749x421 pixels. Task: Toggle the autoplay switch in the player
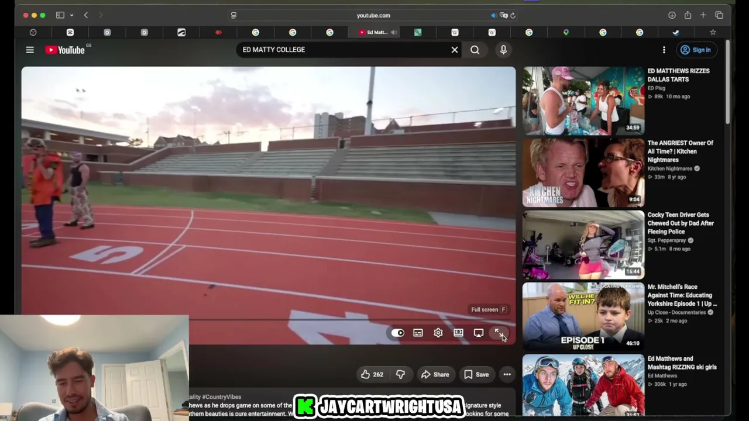(x=397, y=333)
